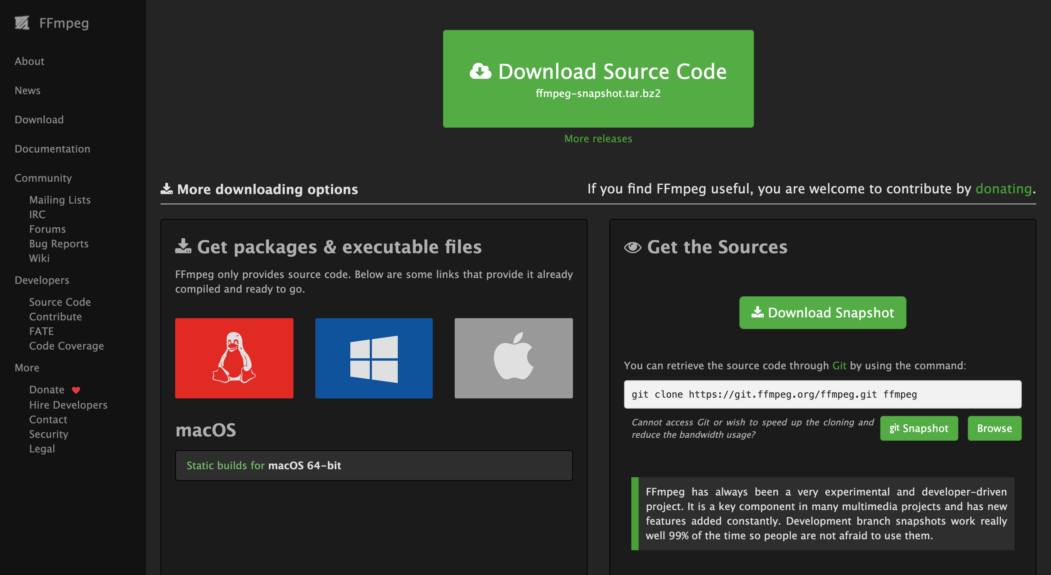Open the Contribute link

pyautogui.click(x=55, y=317)
